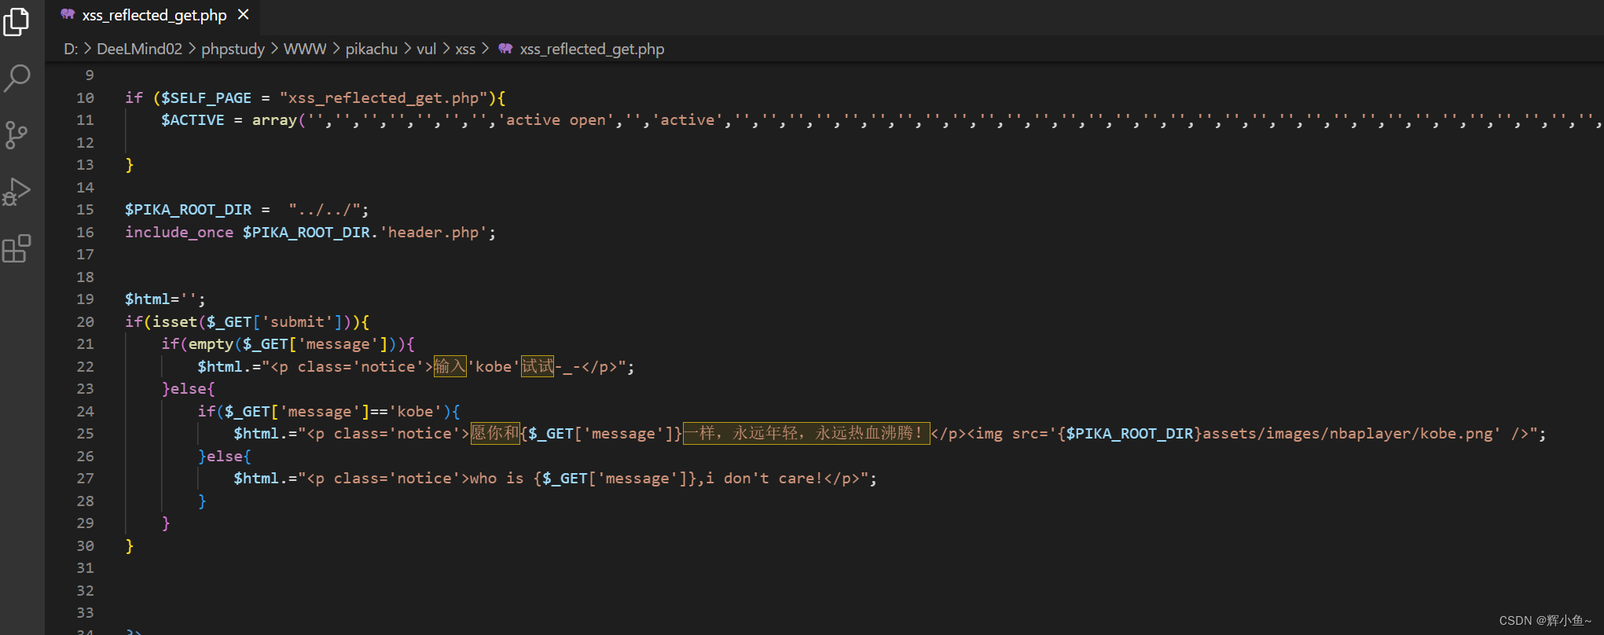Image resolution: width=1604 pixels, height=635 pixels.
Task: Click the $SELF_PAGE variable on line 10
Action: pos(206,98)
